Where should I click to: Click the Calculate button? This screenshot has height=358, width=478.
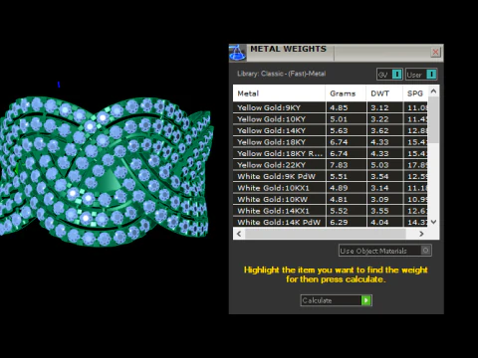[x=336, y=300]
